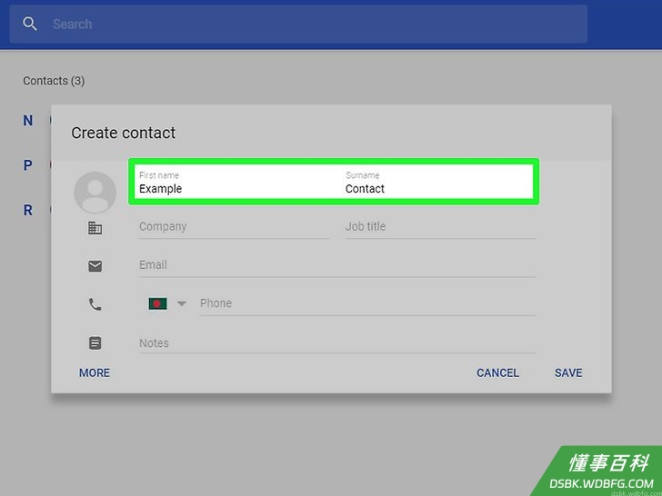Click the Company field

(x=234, y=227)
